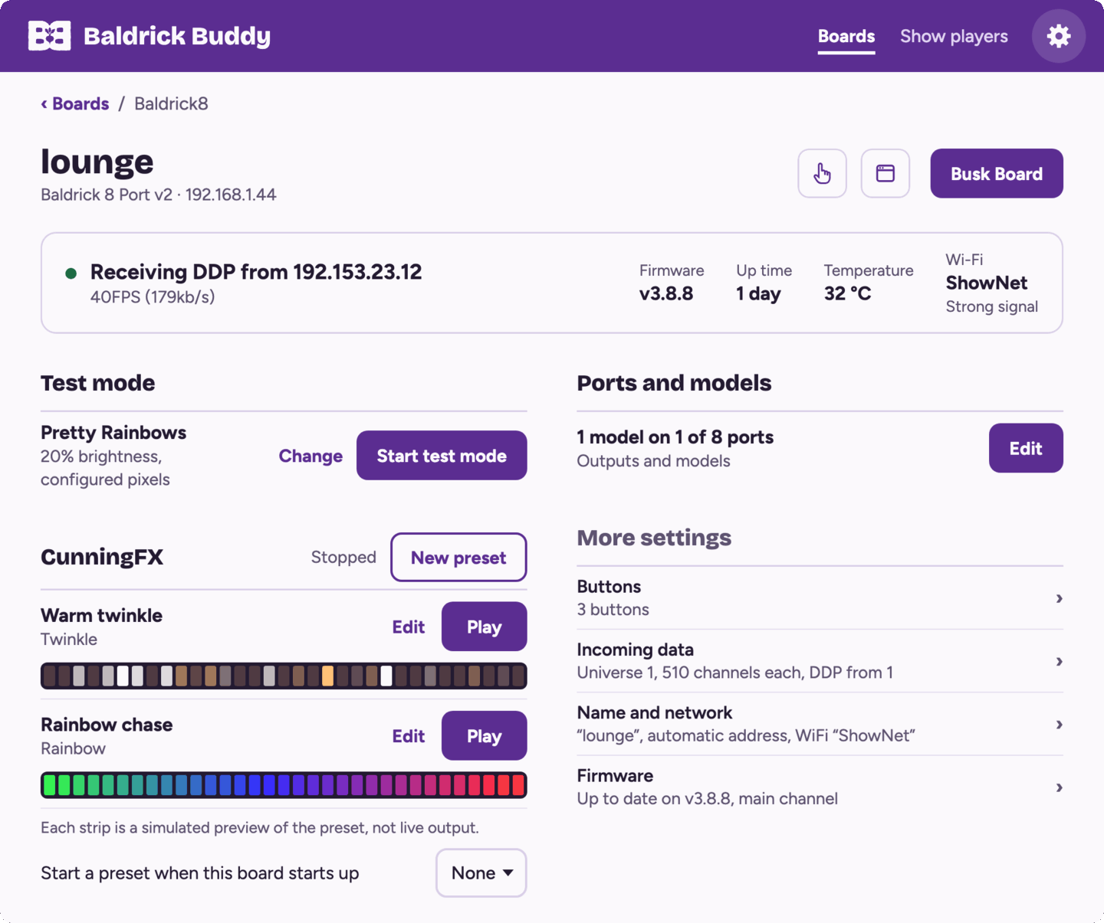Click the 1 model on 1 of 8 ports text

point(675,437)
